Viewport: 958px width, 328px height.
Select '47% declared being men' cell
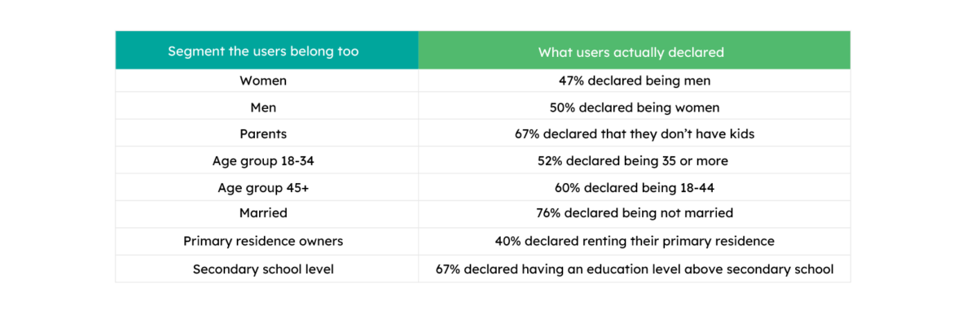(x=635, y=81)
